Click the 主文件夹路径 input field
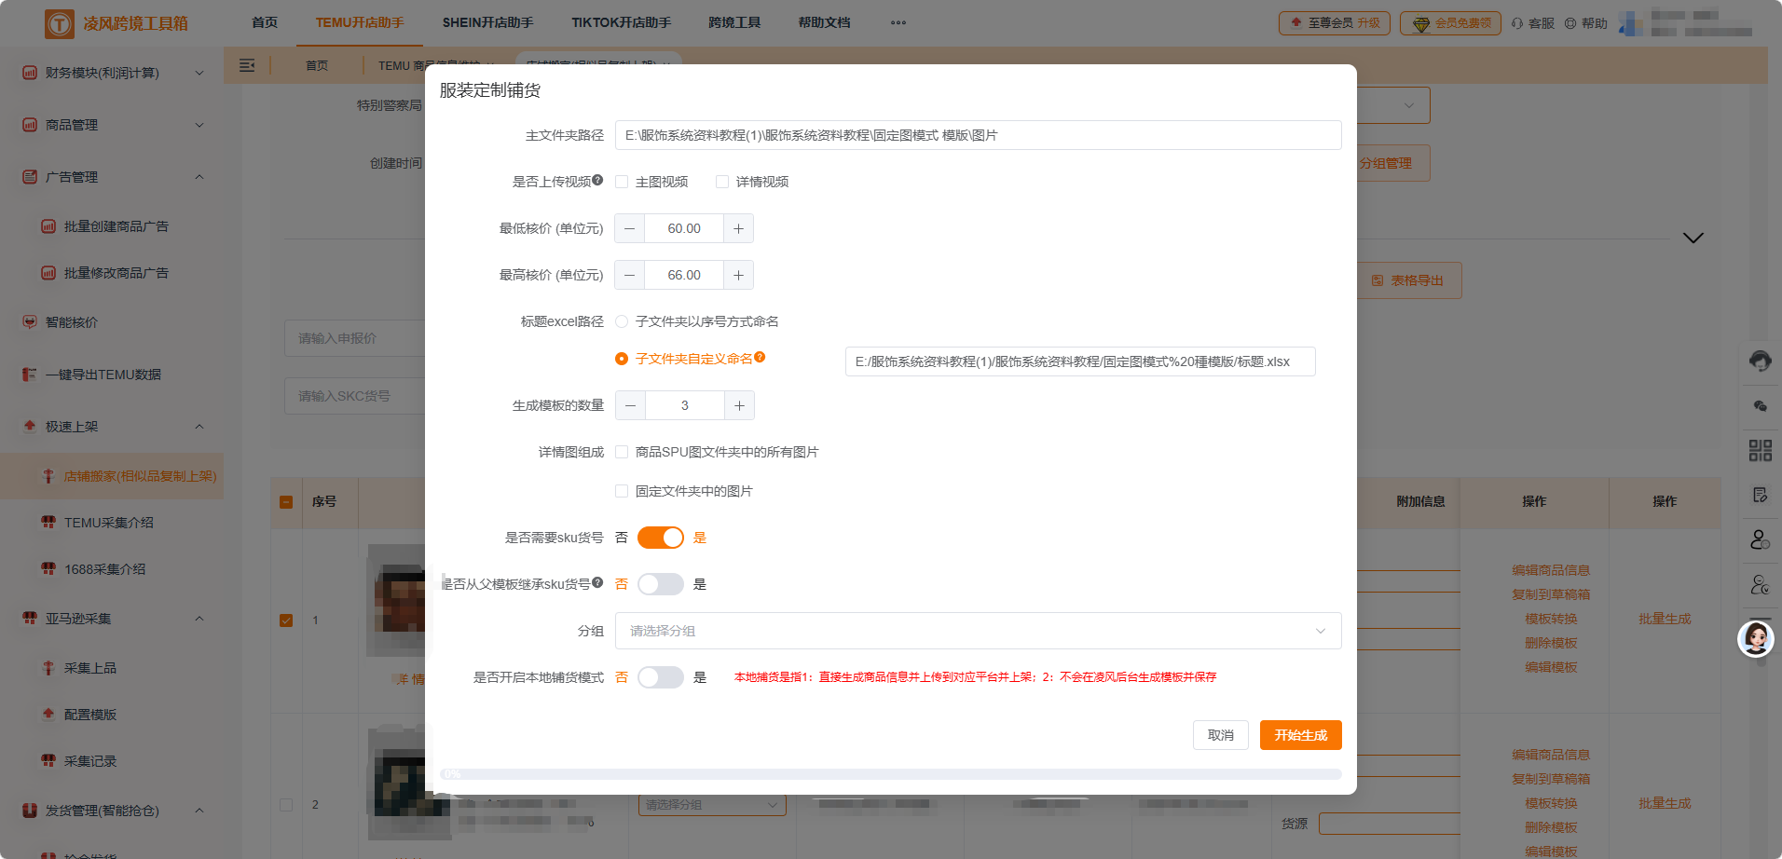The height and width of the screenshot is (859, 1782). 979,134
